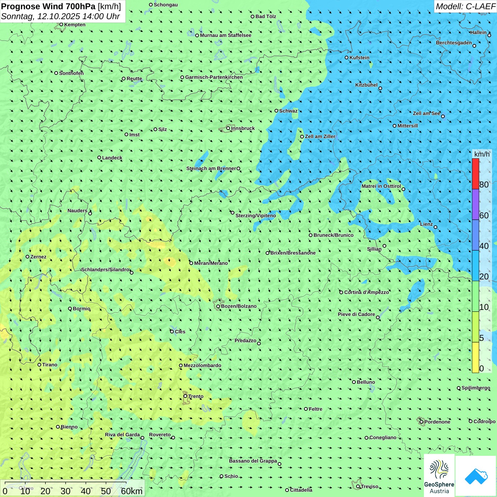Click the Schlanders/Silandro label
Viewport: 497px width, 497px height.
point(105,269)
